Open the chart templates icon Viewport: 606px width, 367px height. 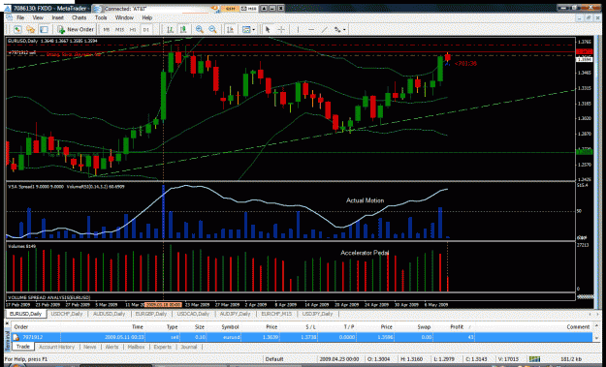coord(246,29)
